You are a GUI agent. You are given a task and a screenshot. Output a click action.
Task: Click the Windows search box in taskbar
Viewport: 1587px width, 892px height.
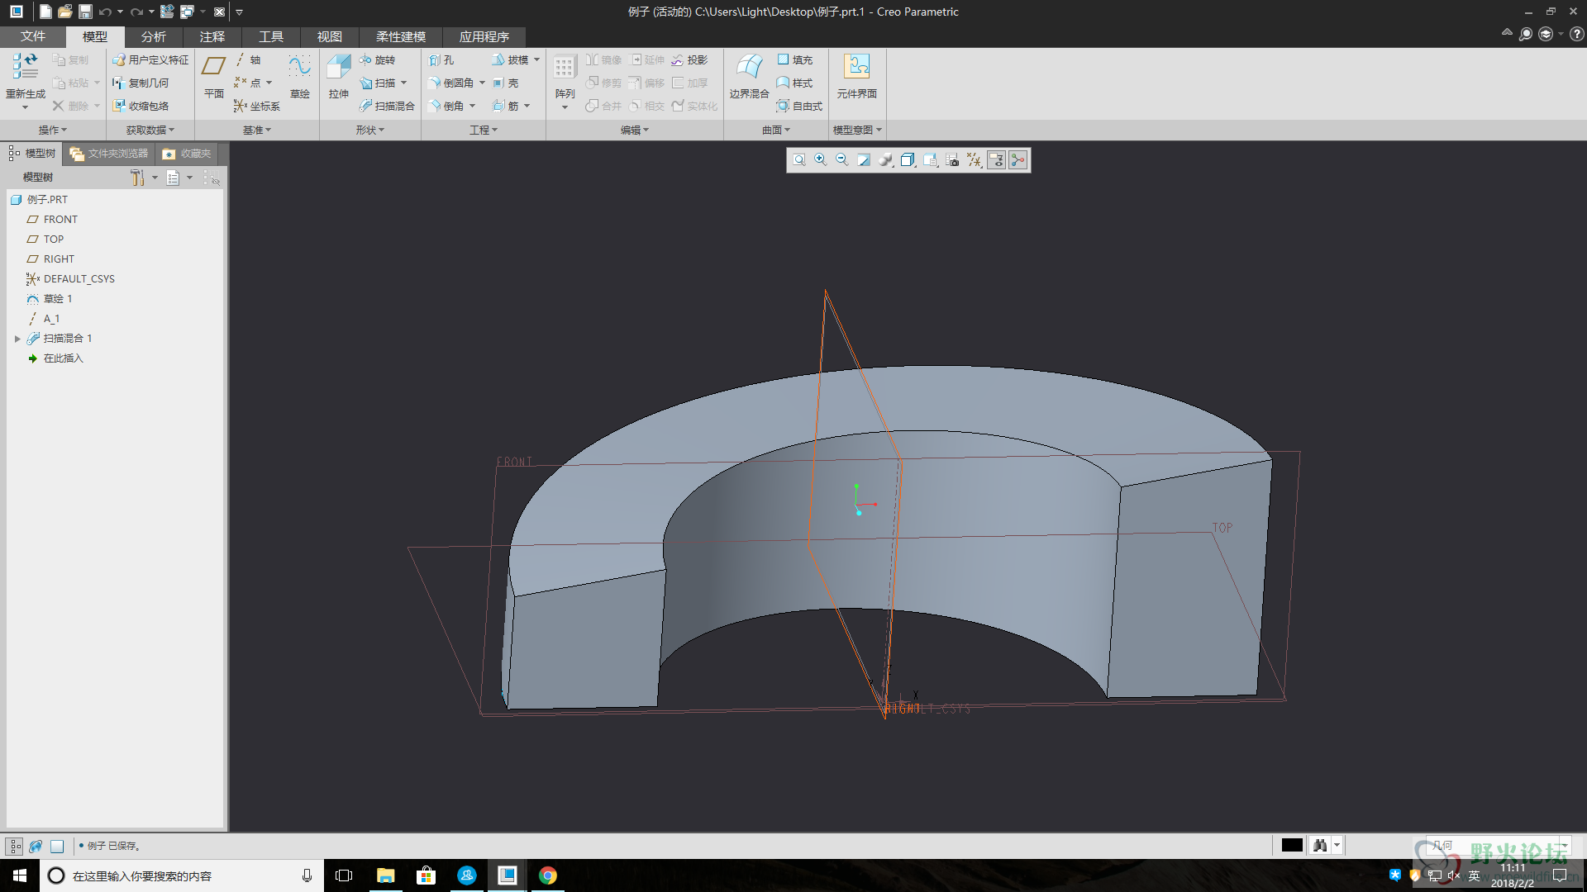point(181,875)
